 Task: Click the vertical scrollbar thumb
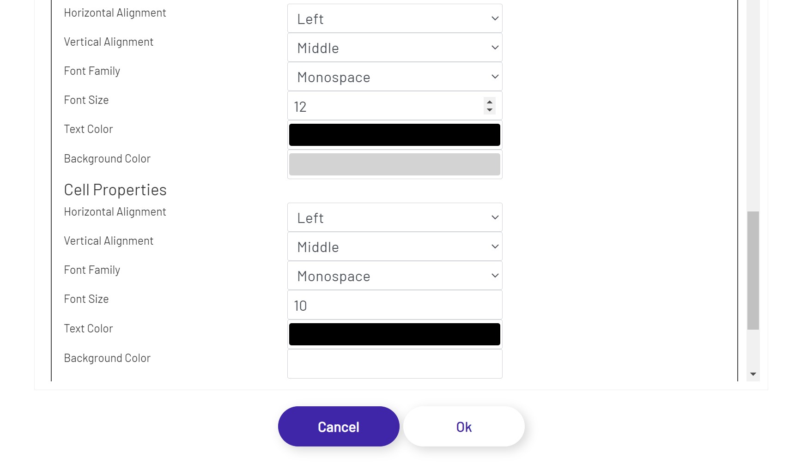pos(753,268)
